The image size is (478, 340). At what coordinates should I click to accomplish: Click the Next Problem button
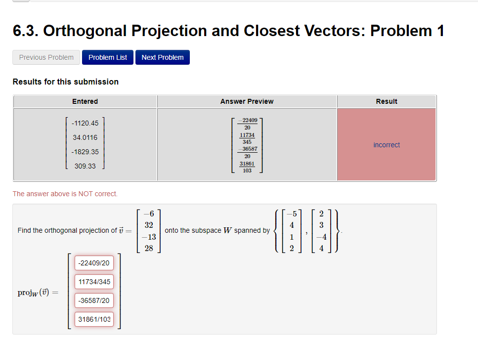pyautogui.click(x=162, y=57)
